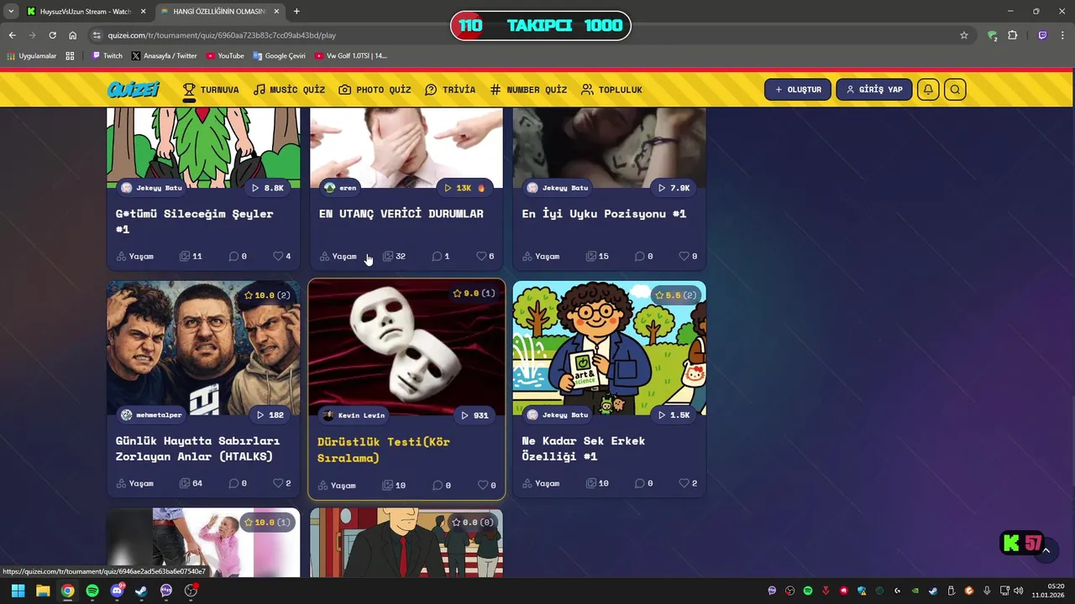Image resolution: width=1075 pixels, height=604 pixels.
Task: Open the Google Çeviri bookmark
Action: [x=279, y=56]
